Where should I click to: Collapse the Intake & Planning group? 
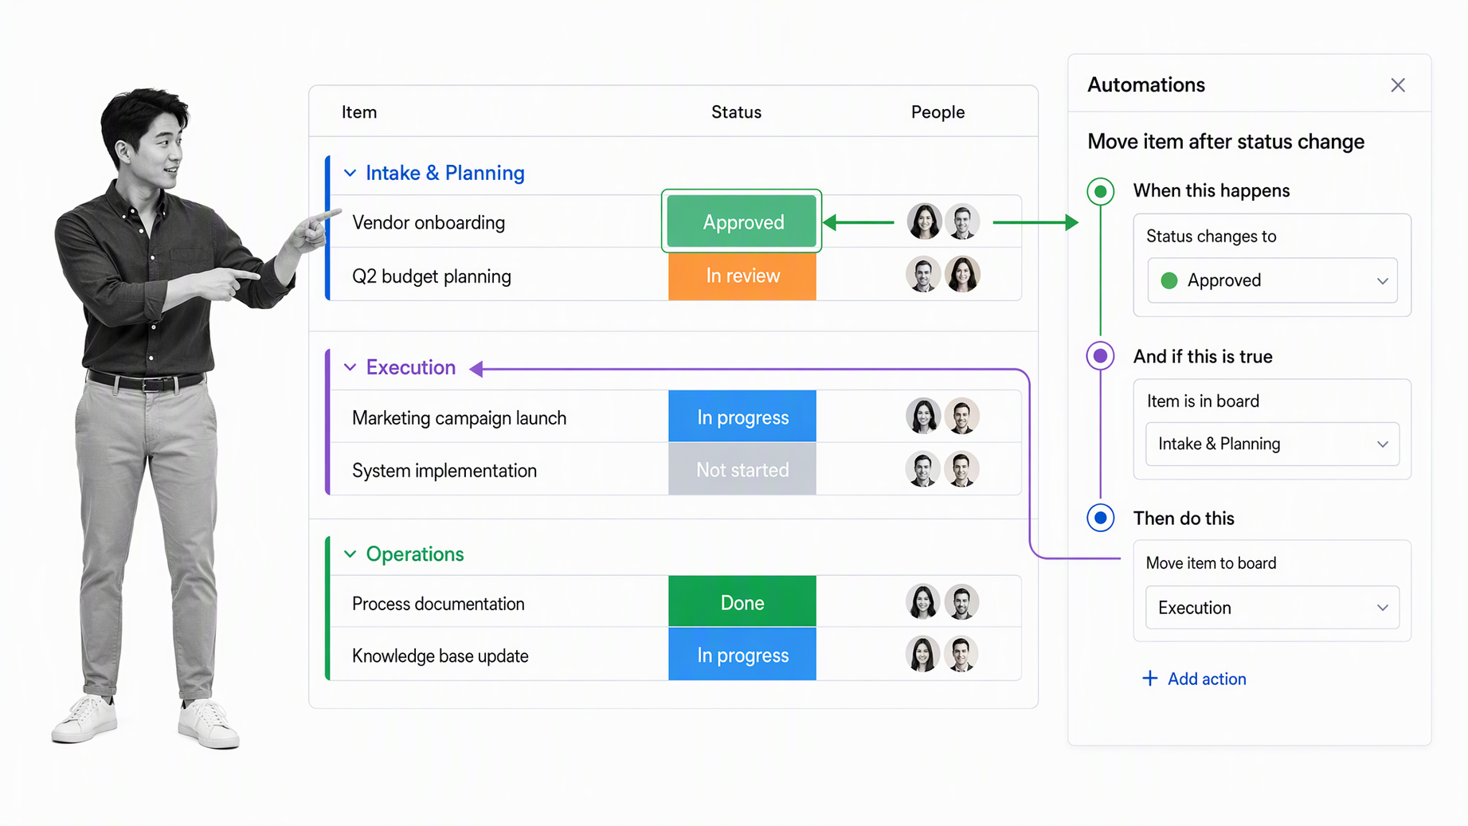pos(350,173)
